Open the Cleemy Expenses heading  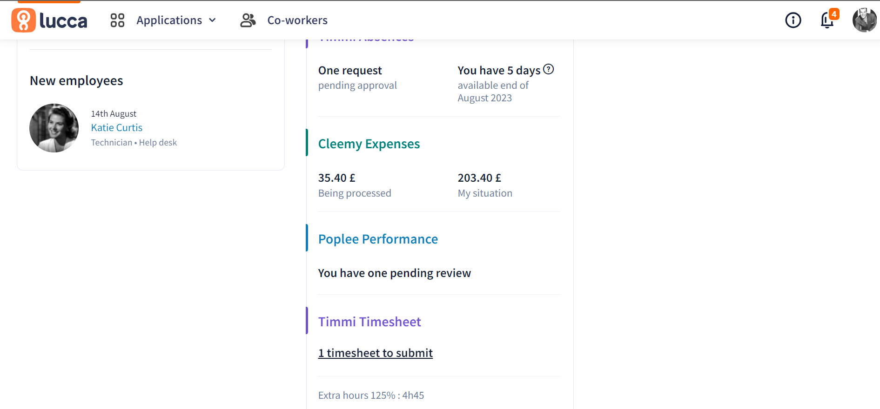369,144
